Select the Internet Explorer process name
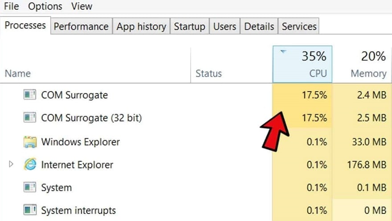This screenshot has height=221, width=392. pyautogui.click(x=77, y=165)
